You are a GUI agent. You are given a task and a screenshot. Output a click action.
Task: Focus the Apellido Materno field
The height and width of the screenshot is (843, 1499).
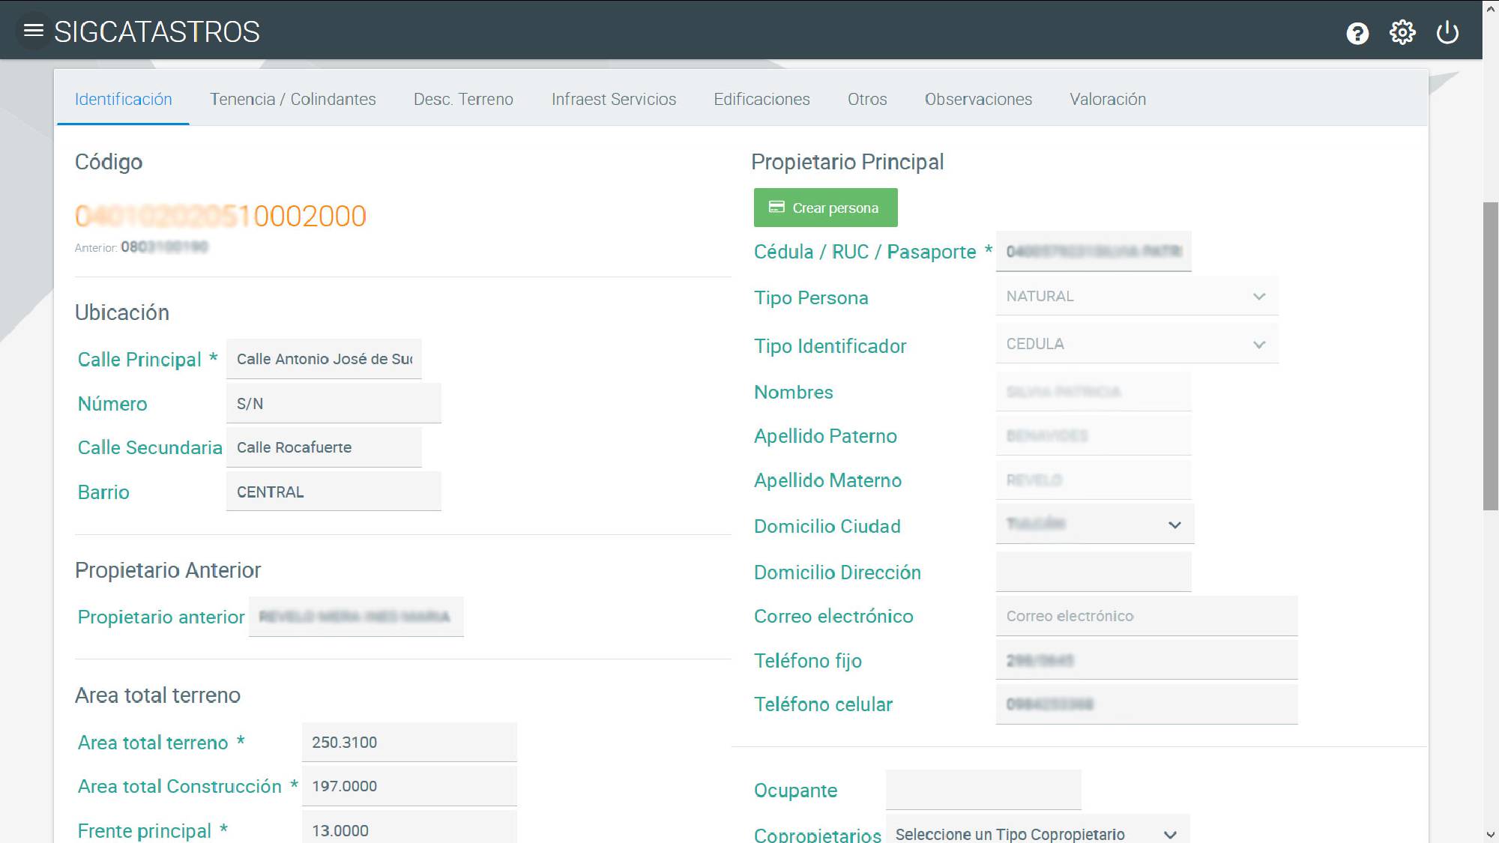click(1094, 480)
